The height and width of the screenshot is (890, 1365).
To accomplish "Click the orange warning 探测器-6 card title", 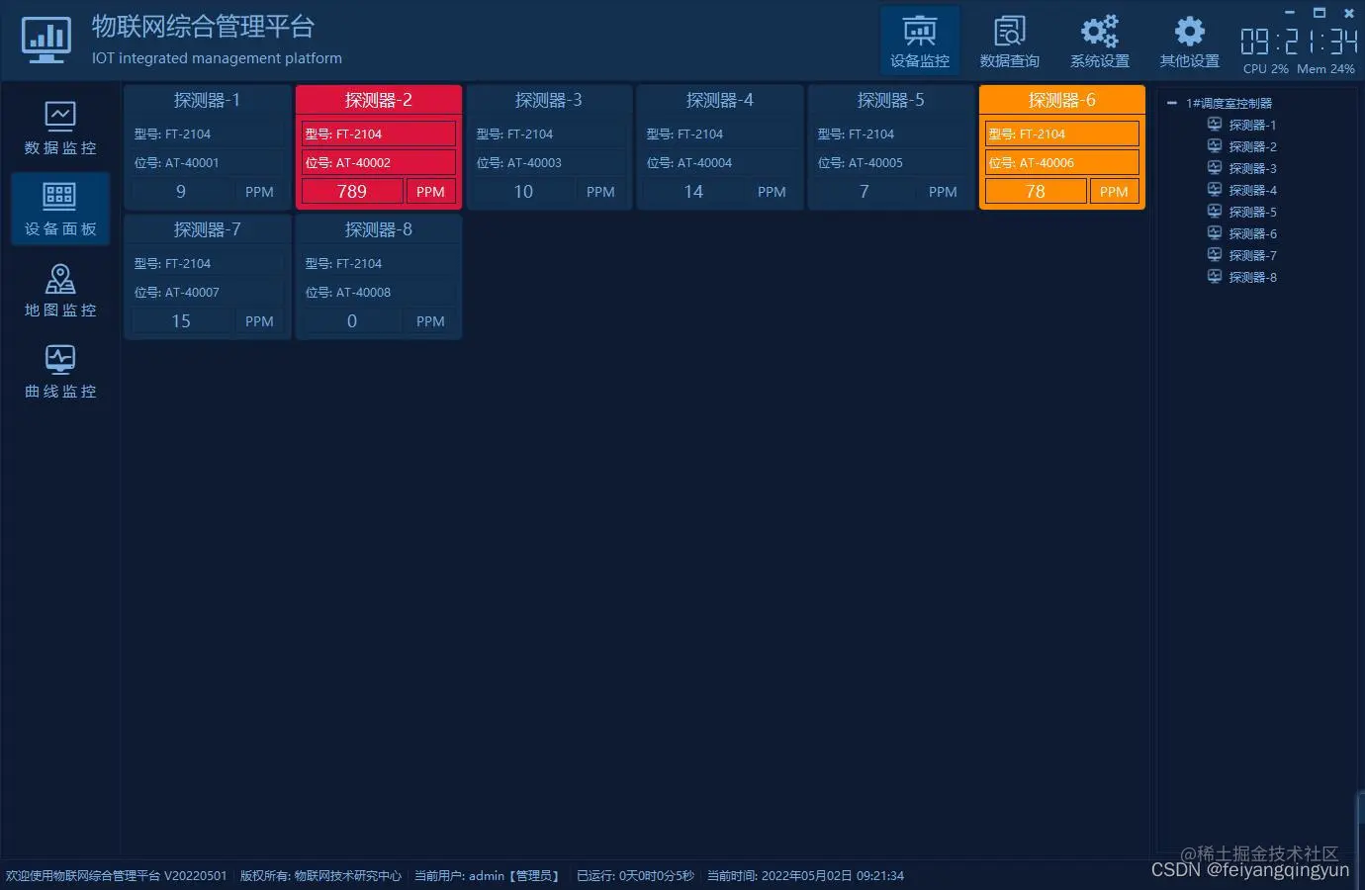I will click(x=1062, y=100).
